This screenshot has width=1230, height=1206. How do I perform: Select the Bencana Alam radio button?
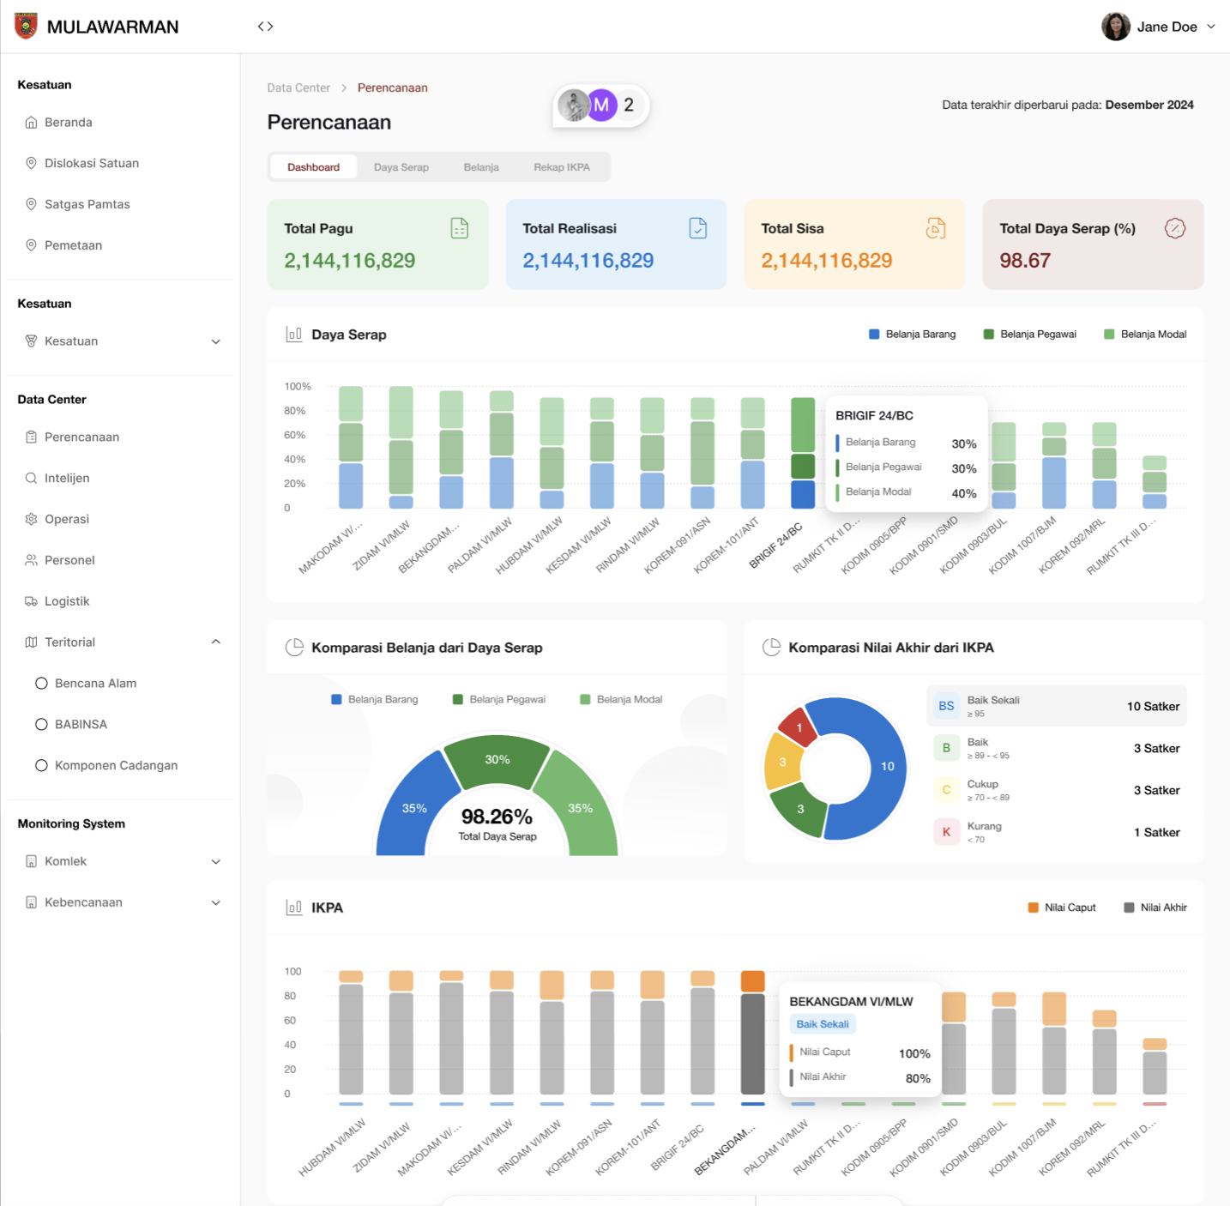(41, 683)
